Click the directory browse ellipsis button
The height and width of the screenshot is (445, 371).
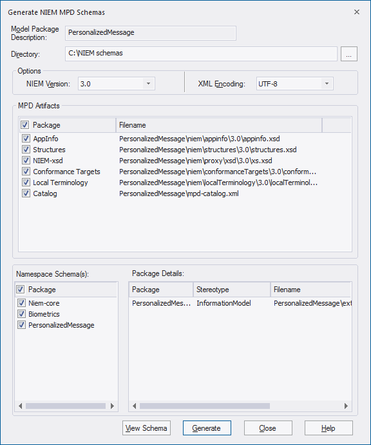[349, 54]
